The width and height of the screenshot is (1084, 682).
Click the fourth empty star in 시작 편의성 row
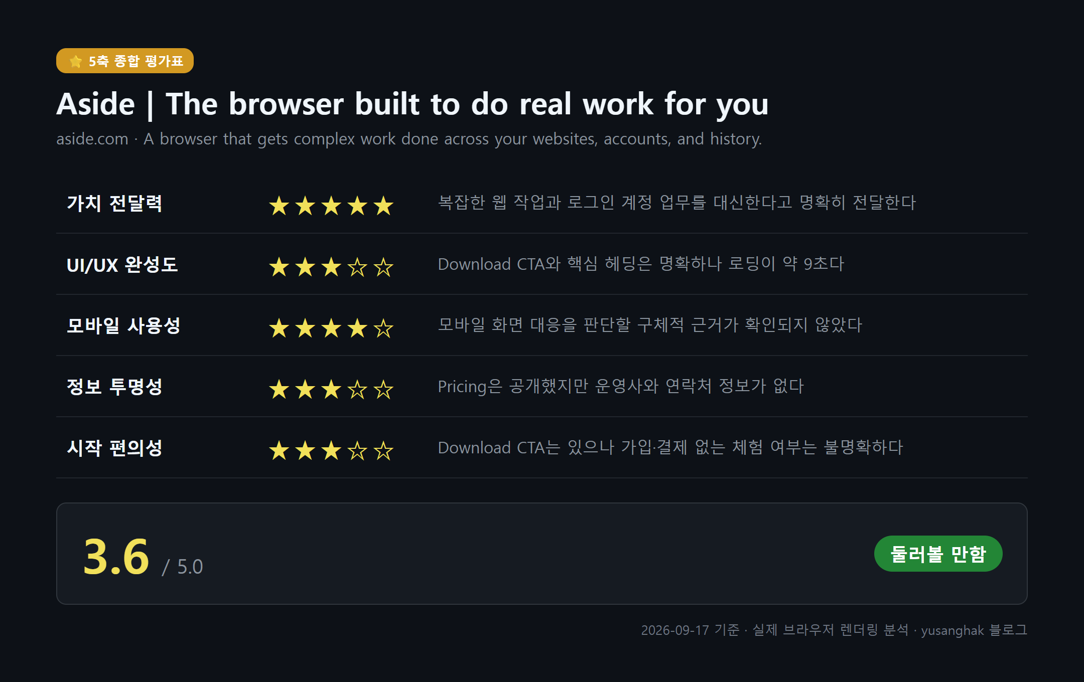[x=357, y=450]
